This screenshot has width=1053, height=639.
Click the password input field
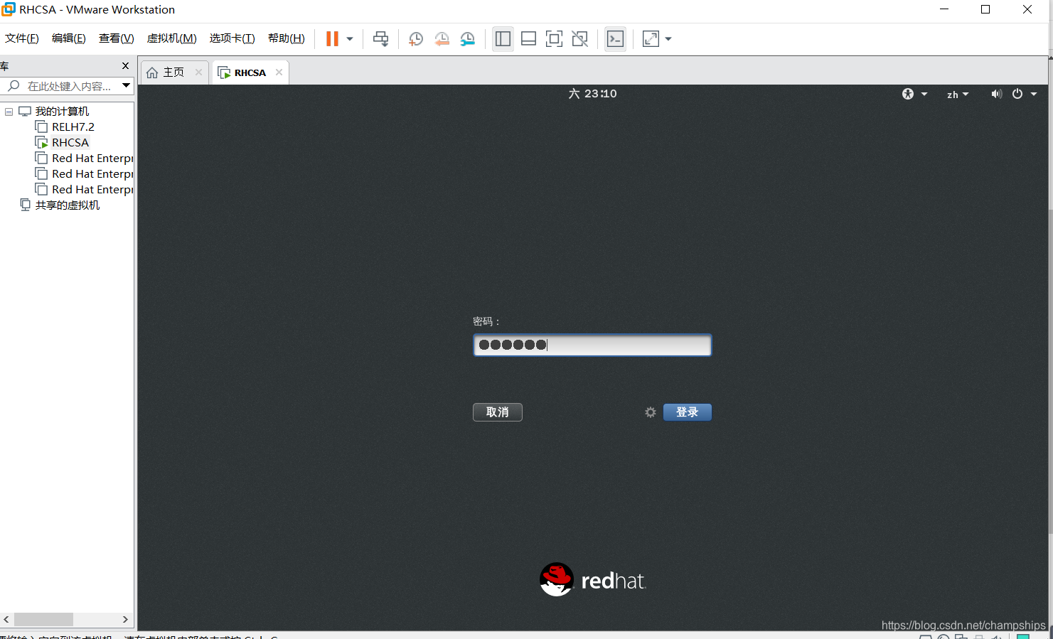tap(592, 345)
